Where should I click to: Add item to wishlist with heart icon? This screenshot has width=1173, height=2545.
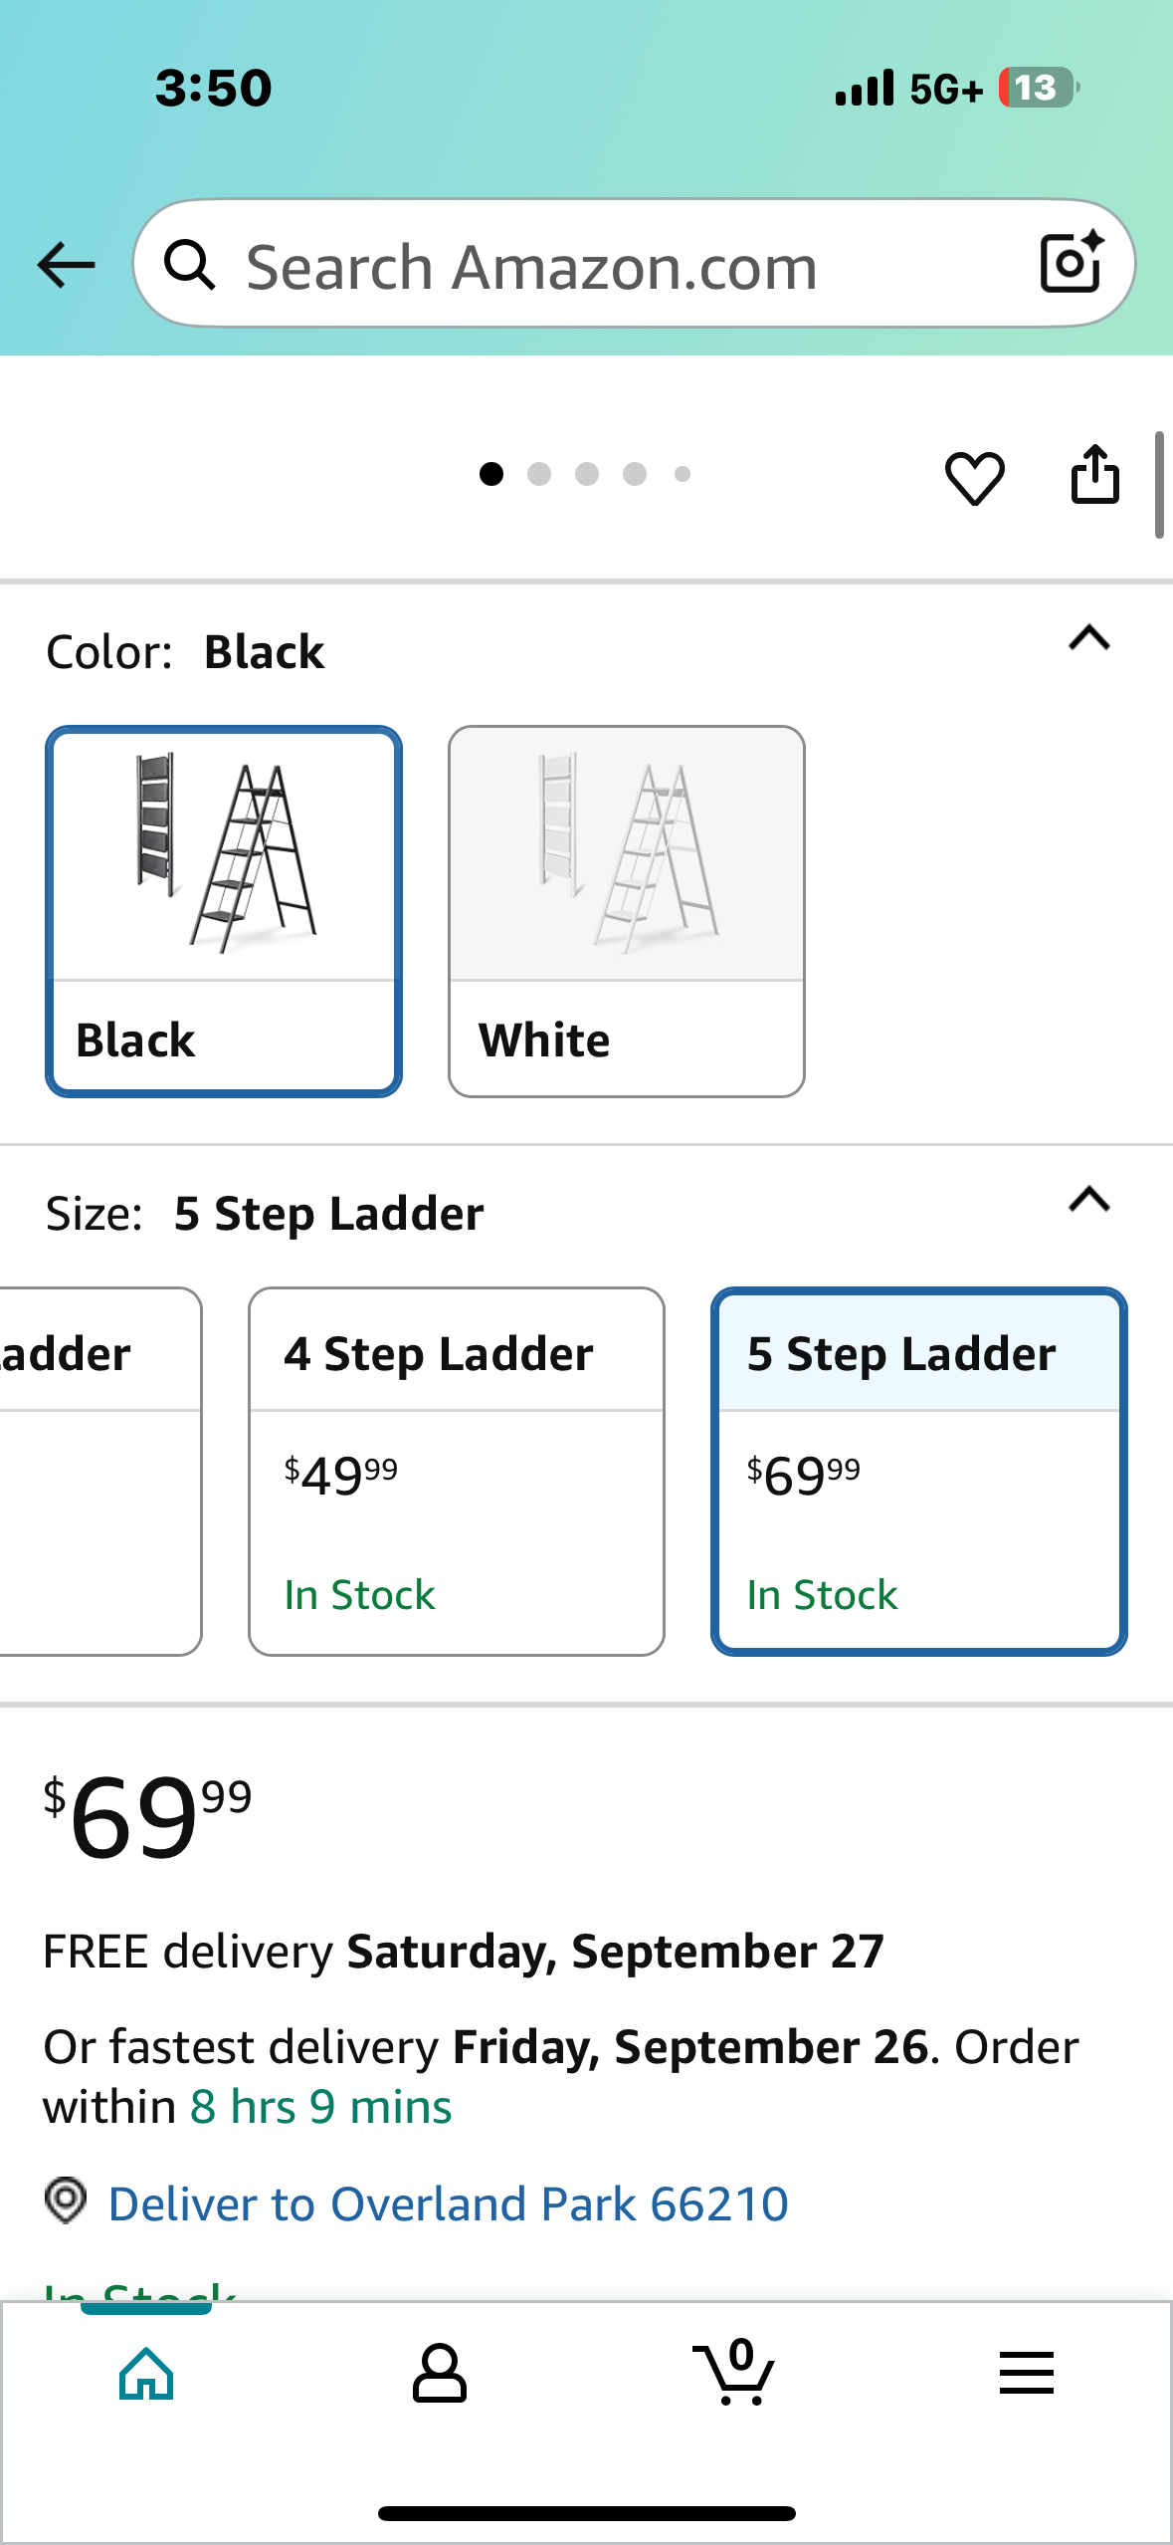(974, 477)
